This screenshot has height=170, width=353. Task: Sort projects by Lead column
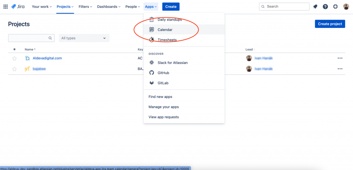(250, 49)
